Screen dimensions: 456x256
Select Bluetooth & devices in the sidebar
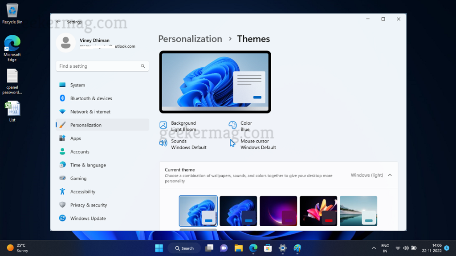[102, 98]
